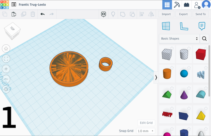The image size is (211, 136).
Task: Open the Snap Grid 1.0 mm dropdown
Action: [x=146, y=131]
